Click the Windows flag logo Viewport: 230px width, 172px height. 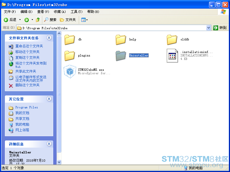[223, 12]
